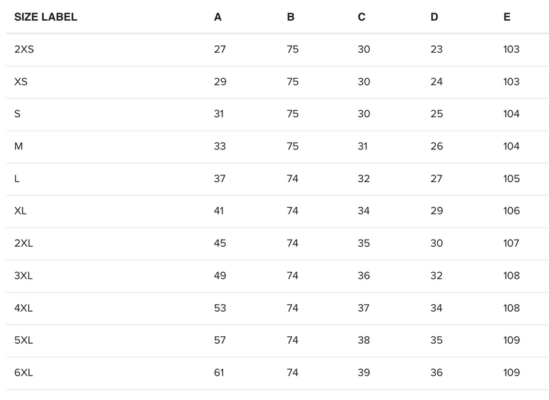Screen dimensions: 549x400
Task: Select the XS size label cell
Action: pos(21,82)
